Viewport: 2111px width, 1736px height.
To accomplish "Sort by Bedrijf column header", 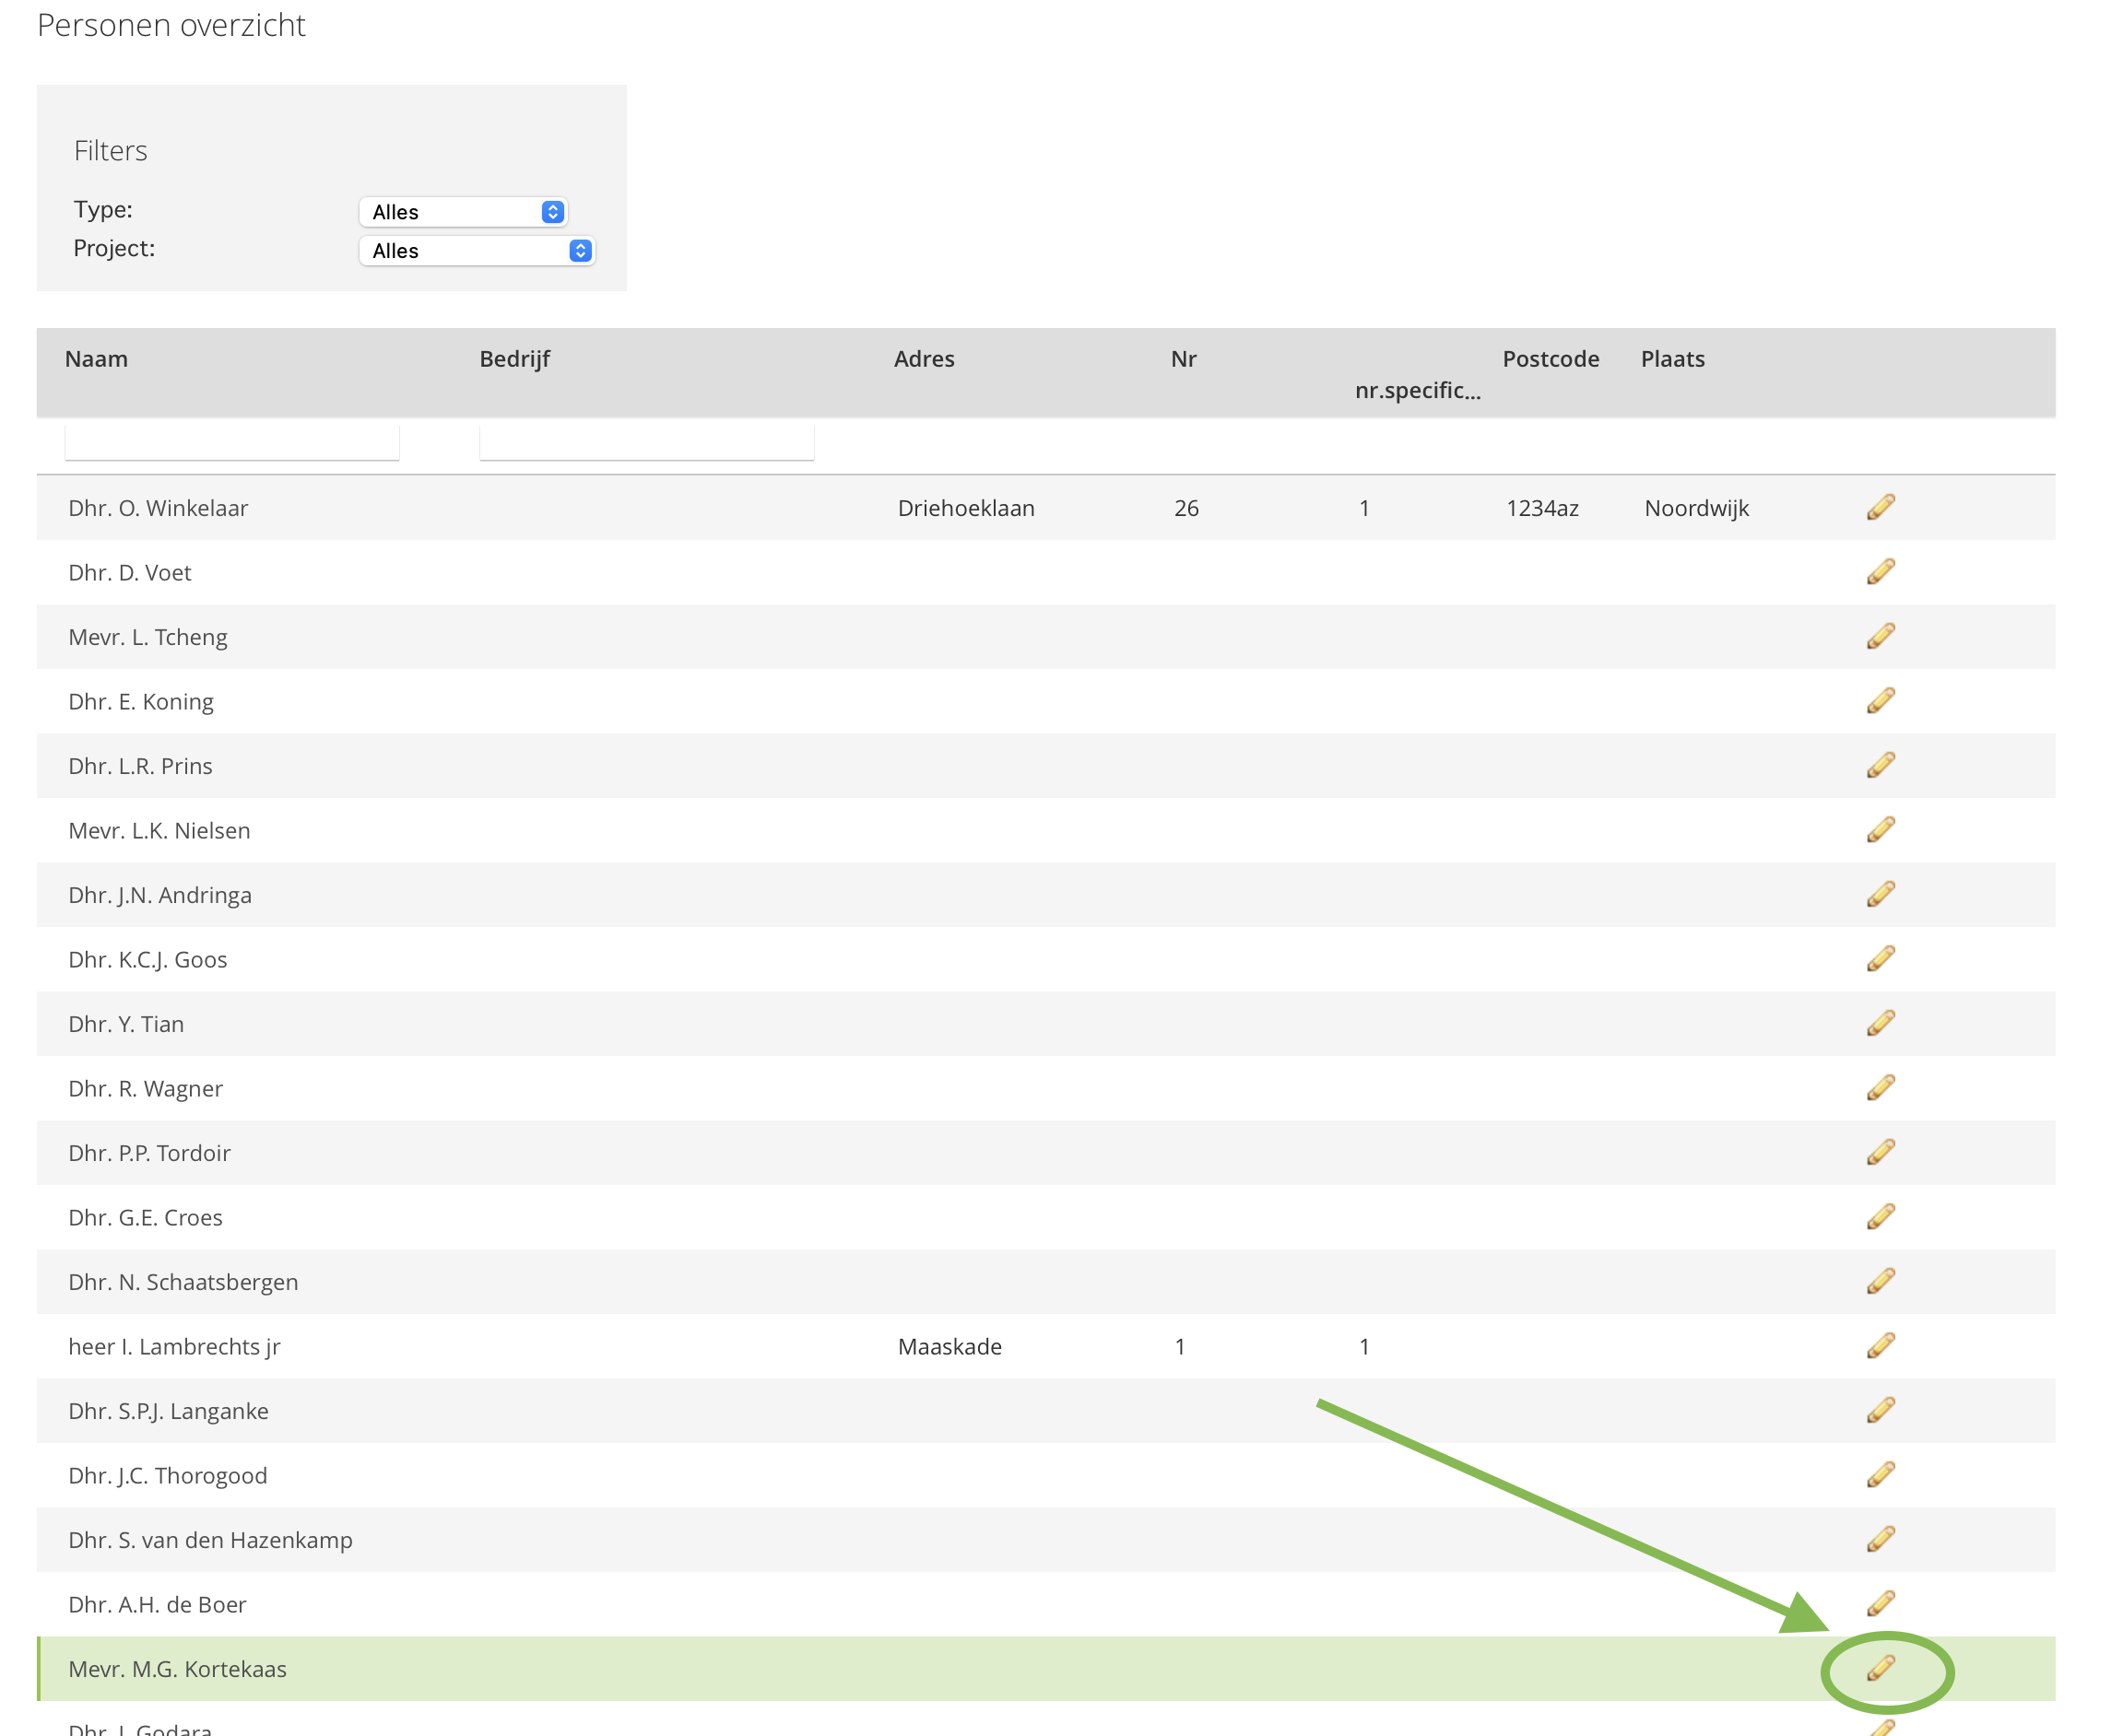I will [514, 359].
